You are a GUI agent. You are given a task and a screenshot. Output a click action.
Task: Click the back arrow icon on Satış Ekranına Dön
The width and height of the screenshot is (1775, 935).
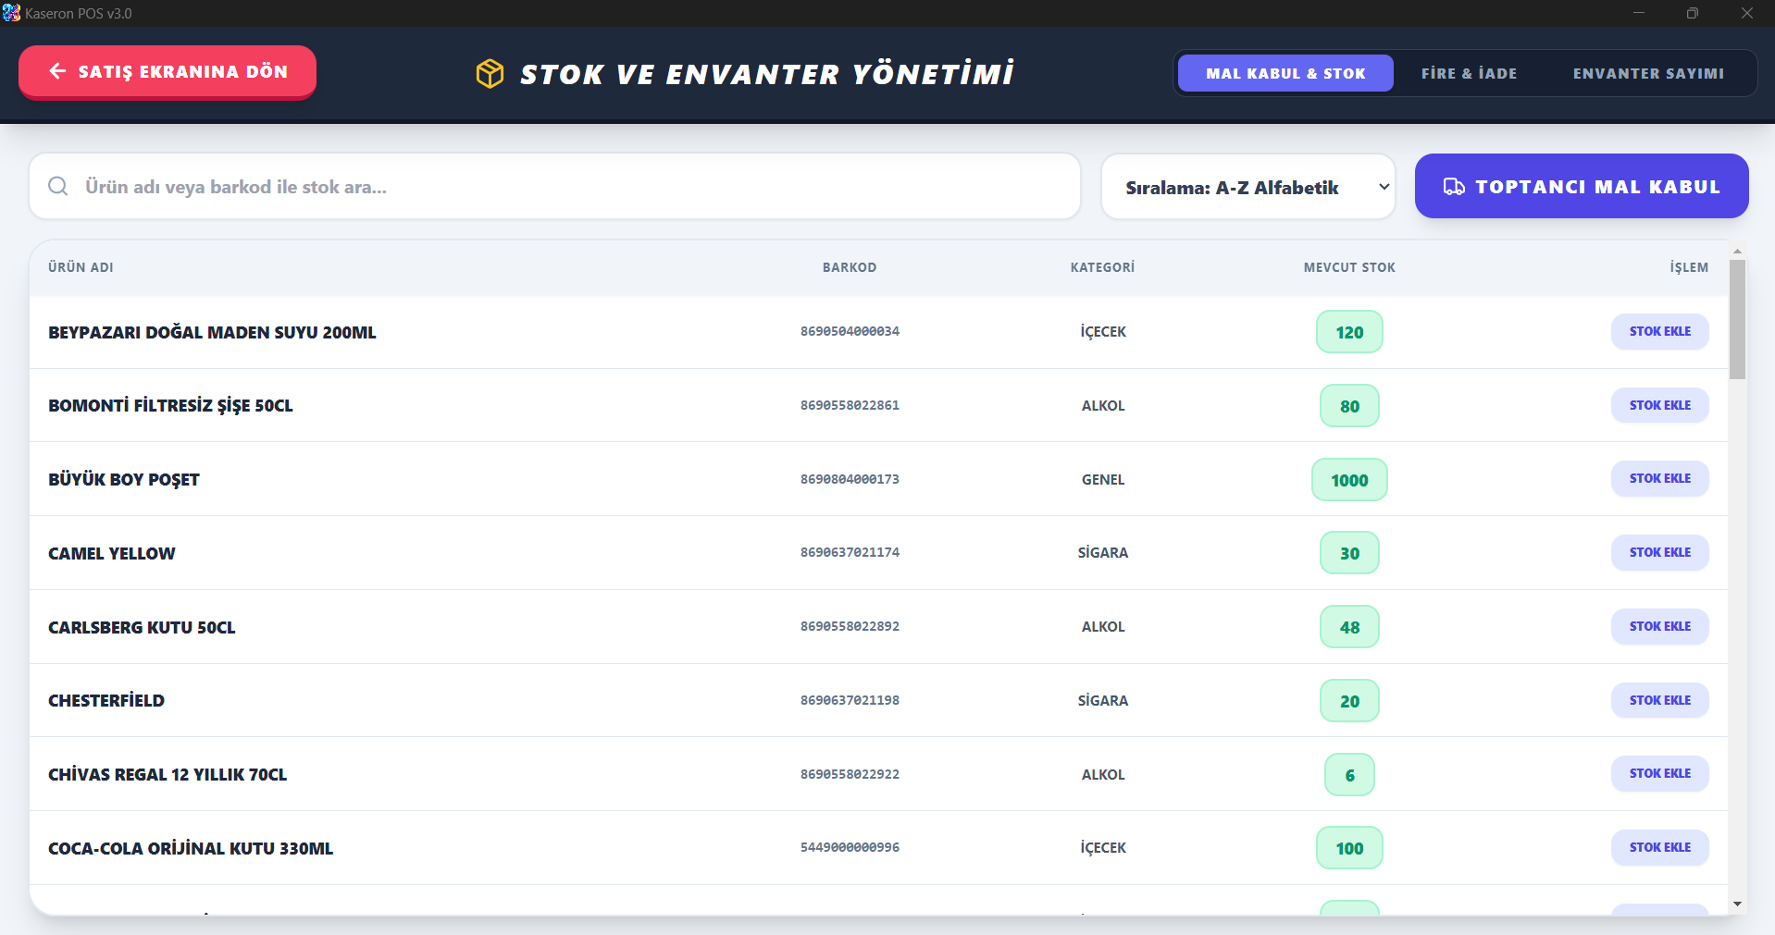tap(57, 71)
